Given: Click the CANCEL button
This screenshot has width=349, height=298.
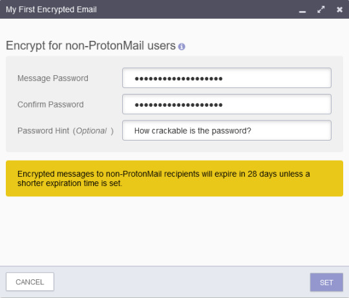Looking at the screenshot, I should (30, 282).
